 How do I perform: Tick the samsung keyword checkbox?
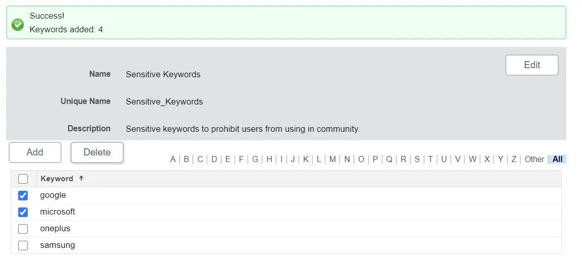coord(23,245)
